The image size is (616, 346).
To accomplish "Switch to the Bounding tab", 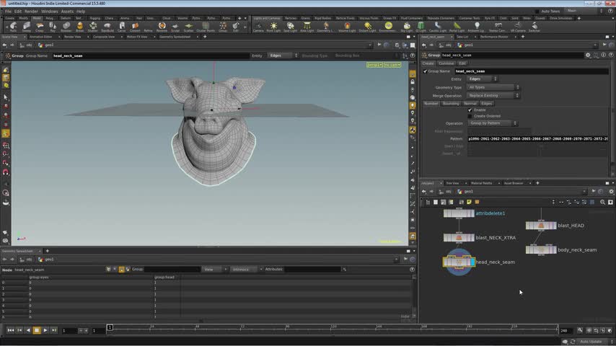I will tap(451, 103).
